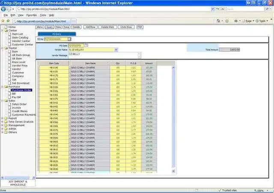
Task: Click the browser Forward arrow
Action: (9, 9)
